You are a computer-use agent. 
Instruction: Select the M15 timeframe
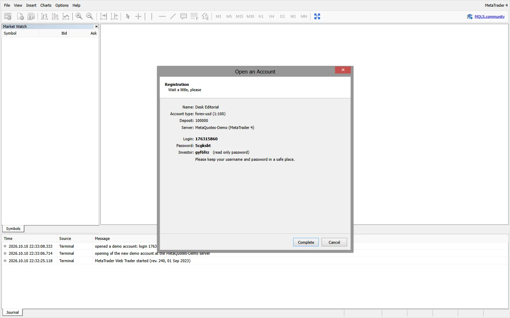tap(240, 17)
